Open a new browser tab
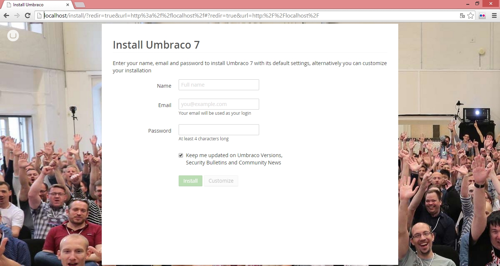 79,5
